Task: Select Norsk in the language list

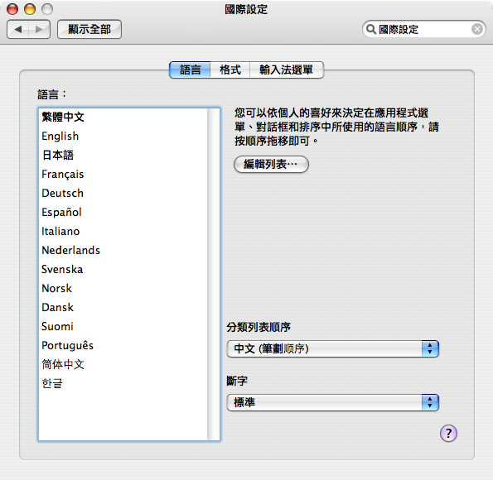Action: 123,288
